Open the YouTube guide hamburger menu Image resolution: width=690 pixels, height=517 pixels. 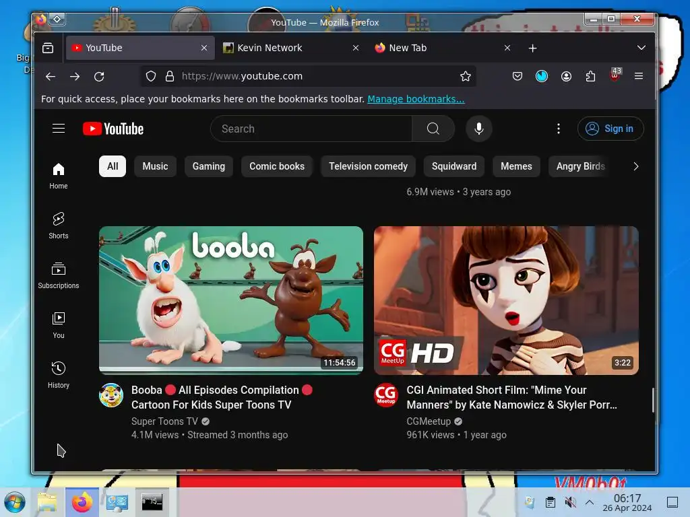coord(59,129)
